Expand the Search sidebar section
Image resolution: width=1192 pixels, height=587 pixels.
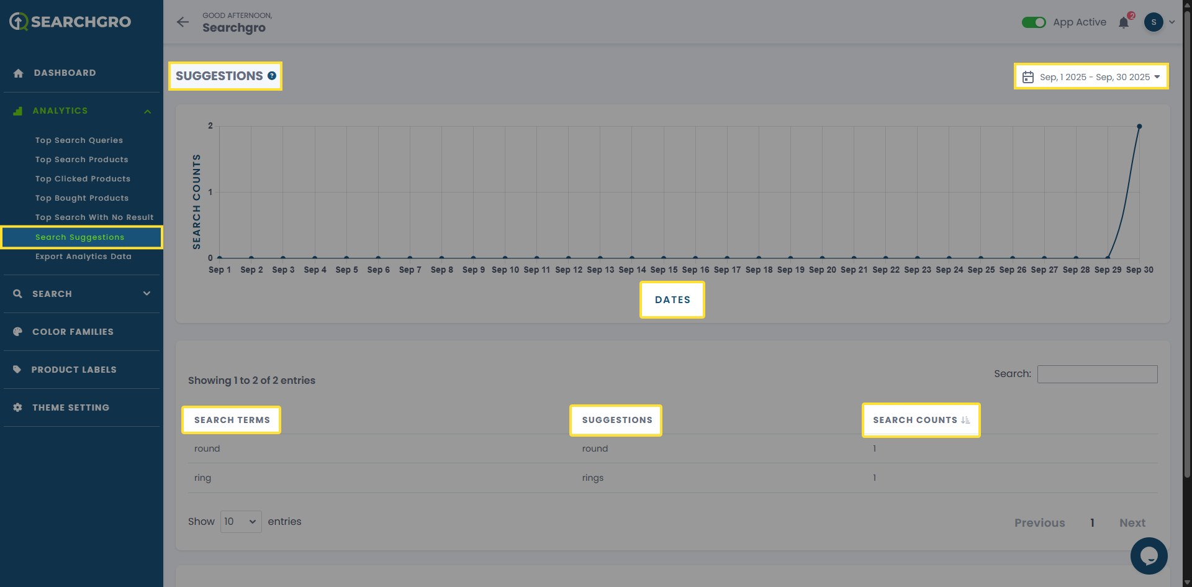point(147,294)
